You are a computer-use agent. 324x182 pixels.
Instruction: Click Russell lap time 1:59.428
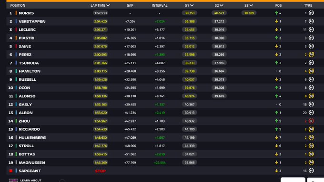pos(101,79)
